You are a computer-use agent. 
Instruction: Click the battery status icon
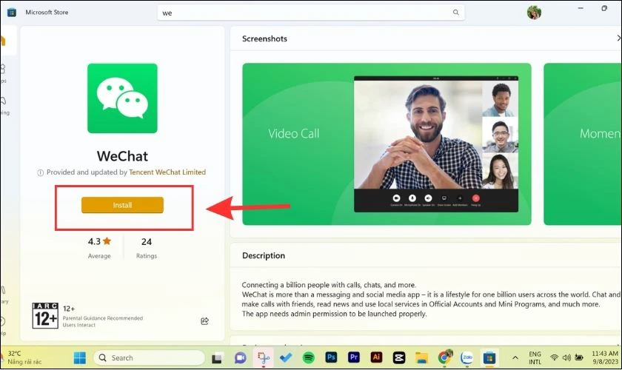pos(579,357)
